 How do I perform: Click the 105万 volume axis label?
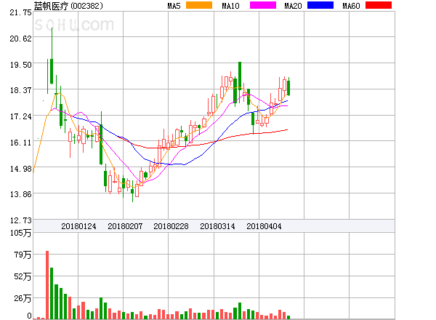[x=20, y=233]
